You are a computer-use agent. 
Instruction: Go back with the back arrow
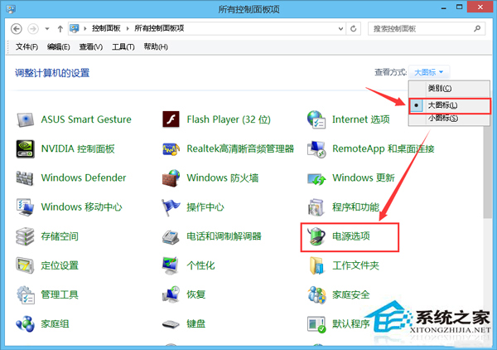17,29
